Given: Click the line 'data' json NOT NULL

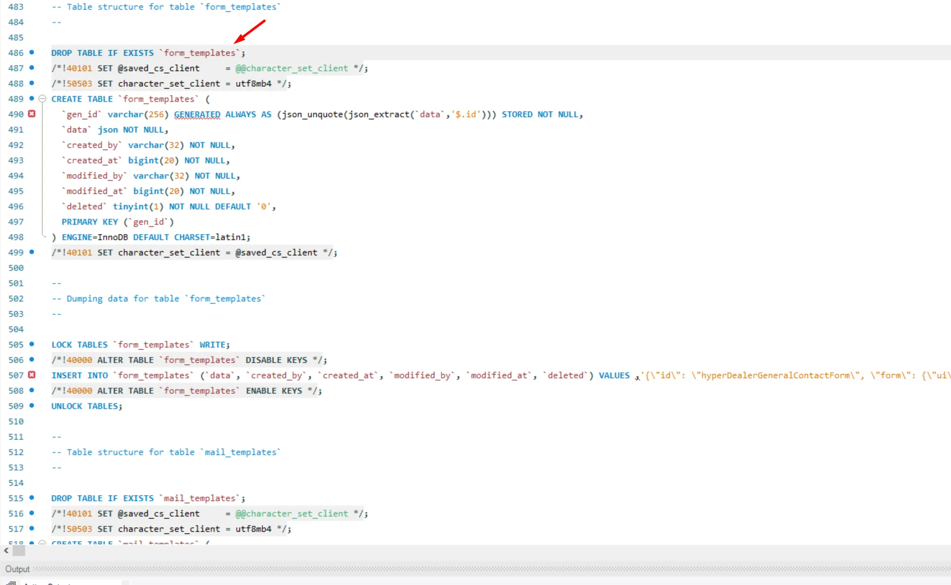Looking at the screenshot, I should (x=115, y=130).
